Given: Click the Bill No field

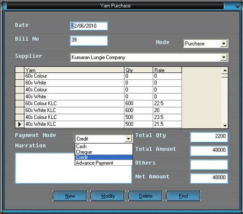Looking at the screenshot, I should [89, 41].
